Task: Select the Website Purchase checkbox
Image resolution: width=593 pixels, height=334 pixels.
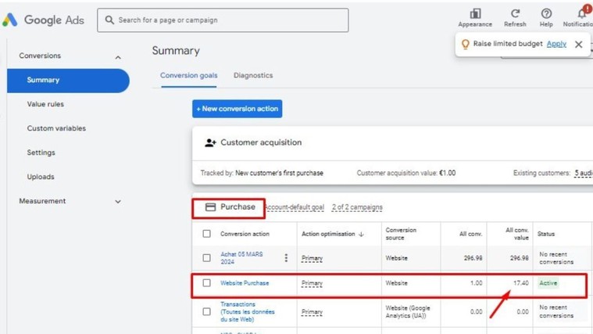Action: coord(206,283)
